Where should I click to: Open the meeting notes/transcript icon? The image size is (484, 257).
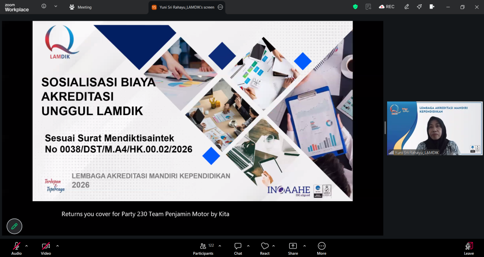(x=368, y=7)
